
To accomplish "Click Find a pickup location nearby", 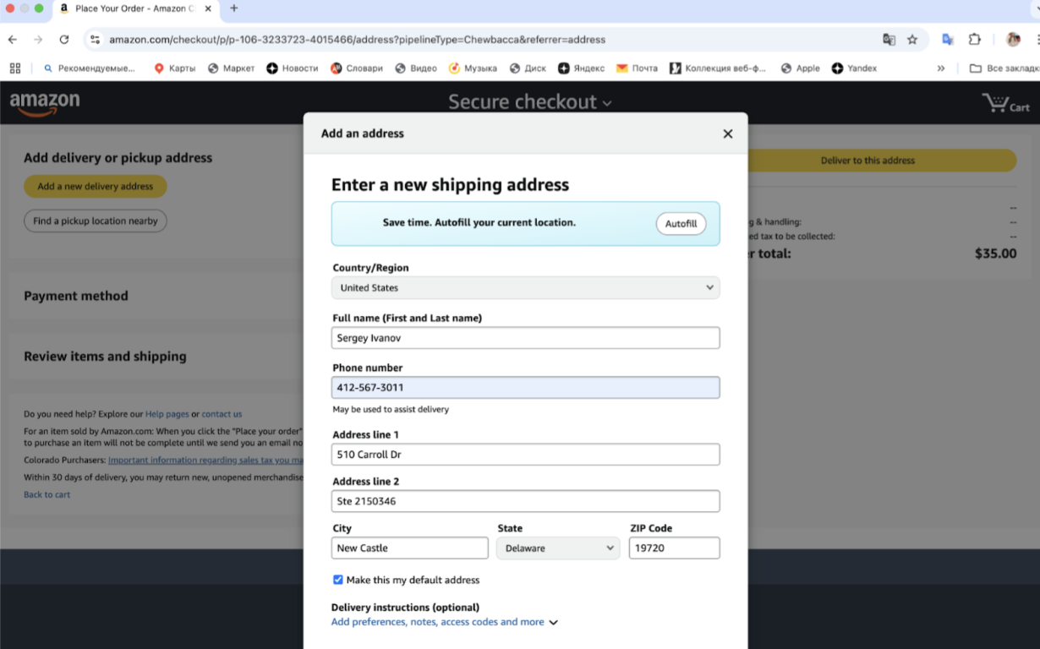I will [96, 221].
